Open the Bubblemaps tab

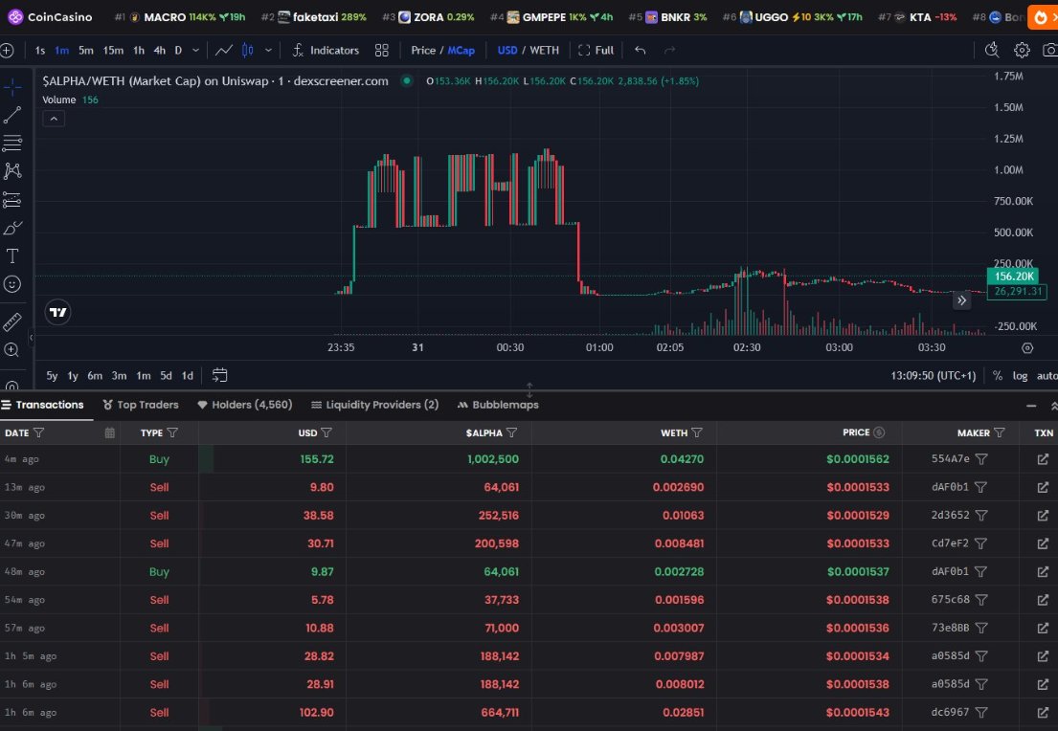point(498,405)
